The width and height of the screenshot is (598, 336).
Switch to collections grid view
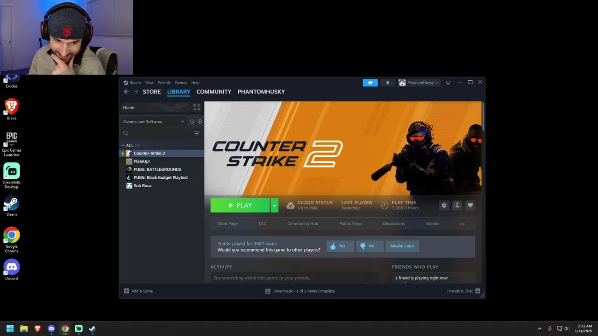click(x=197, y=107)
